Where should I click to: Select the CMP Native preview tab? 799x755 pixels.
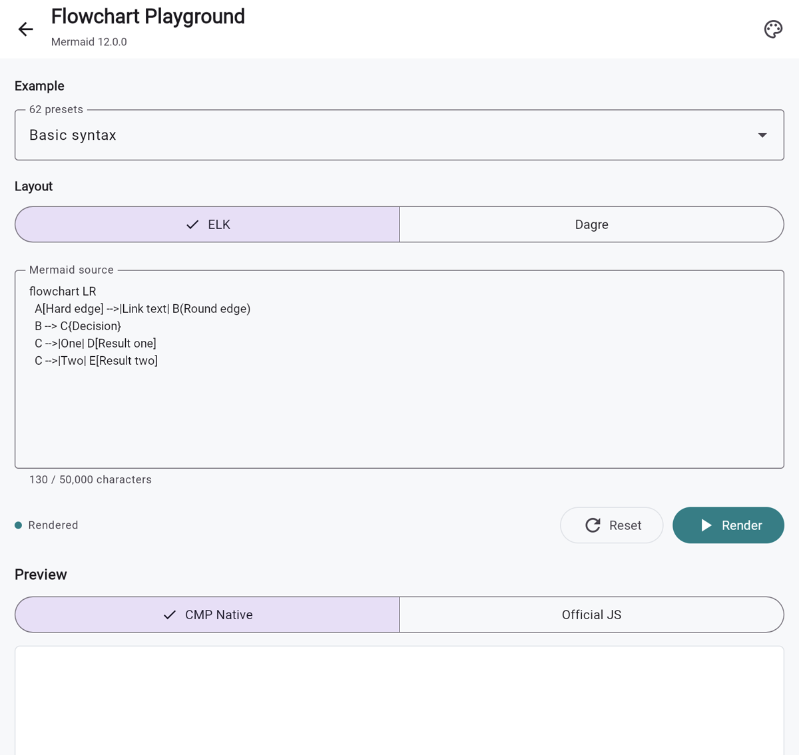click(207, 615)
